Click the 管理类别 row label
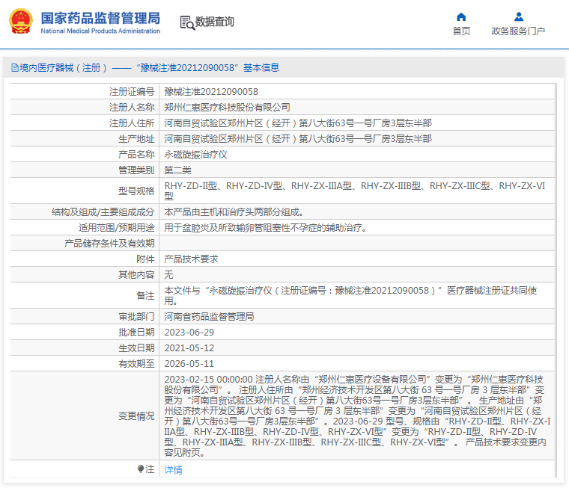 (x=136, y=170)
